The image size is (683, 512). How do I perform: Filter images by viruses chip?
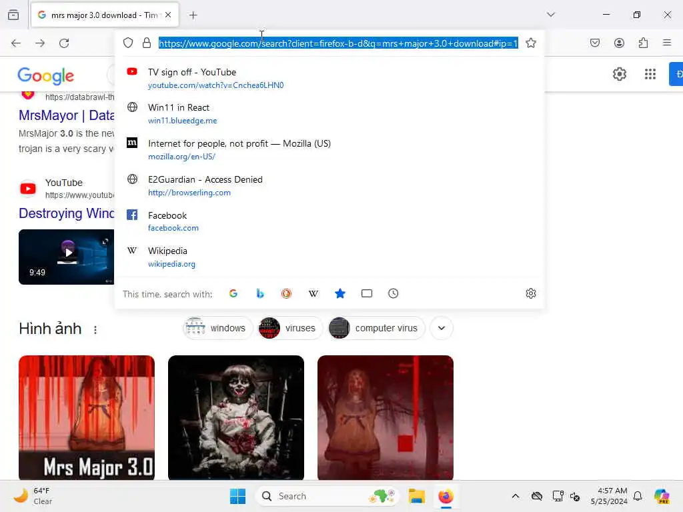[289, 328]
